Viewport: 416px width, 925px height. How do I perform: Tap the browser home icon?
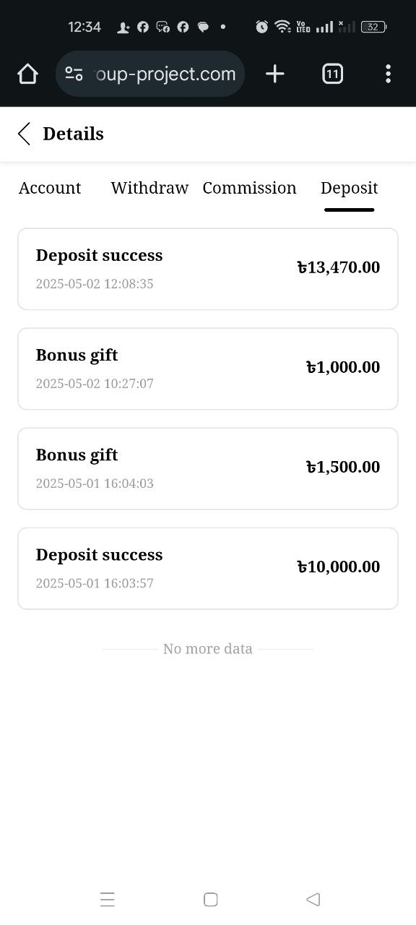point(27,74)
